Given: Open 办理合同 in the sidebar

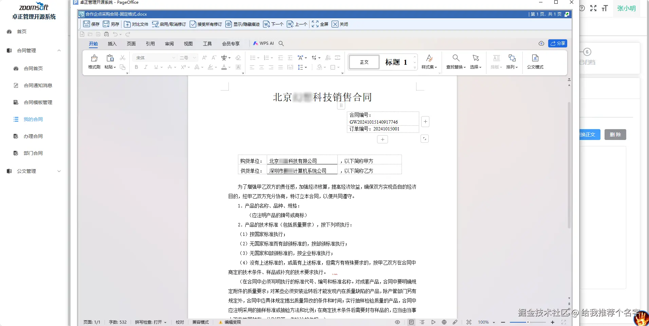Looking at the screenshot, I should click(x=33, y=136).
